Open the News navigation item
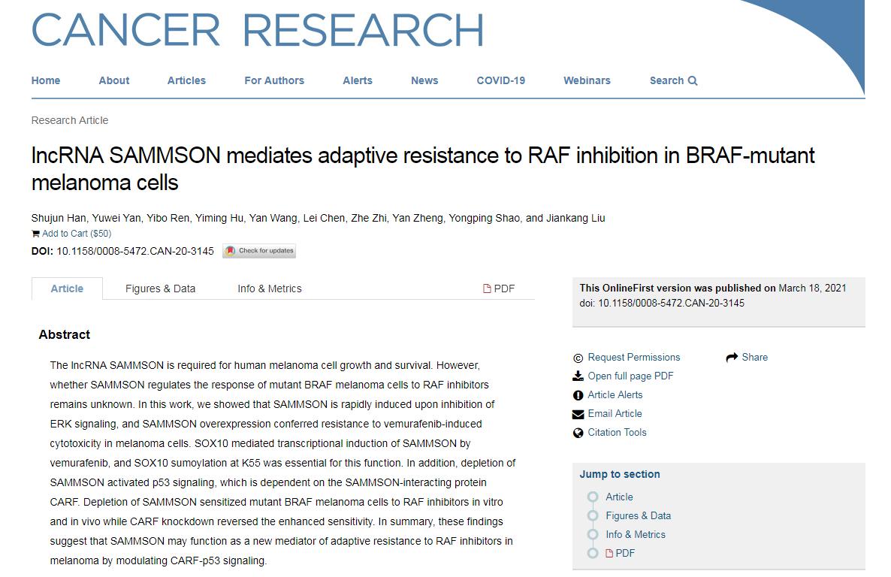The height and width of the screenshot is (577, 891). tap(424, 80)
